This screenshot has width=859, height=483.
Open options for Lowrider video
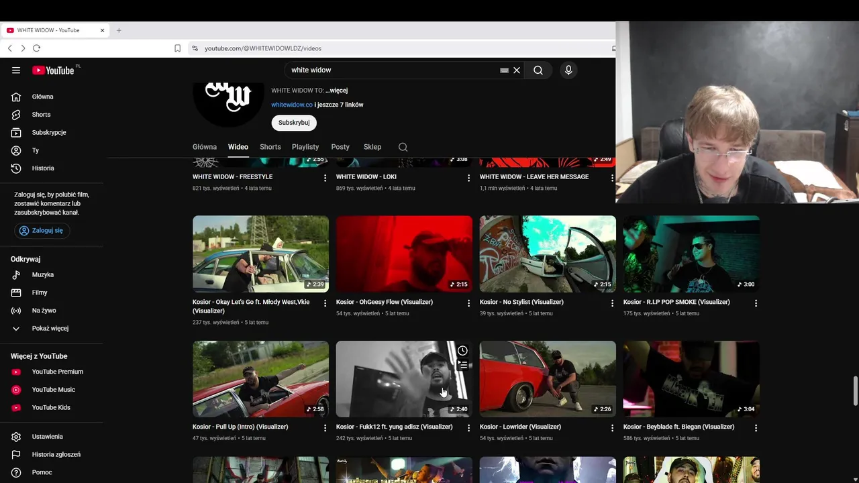point(612,428)
